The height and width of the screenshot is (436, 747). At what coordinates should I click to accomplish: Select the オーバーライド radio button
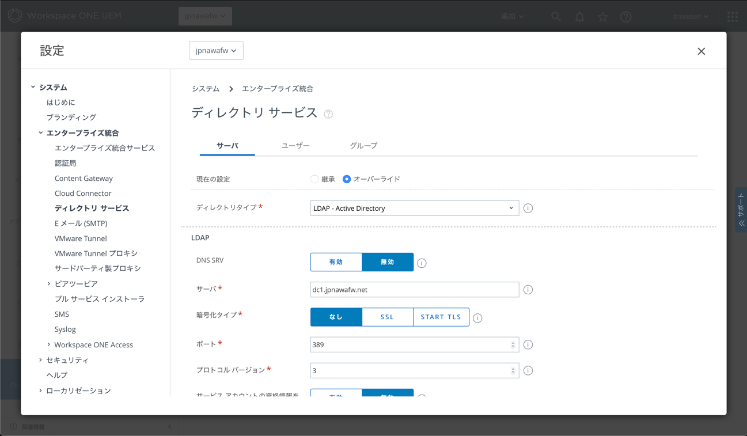[x=347, y=179]
